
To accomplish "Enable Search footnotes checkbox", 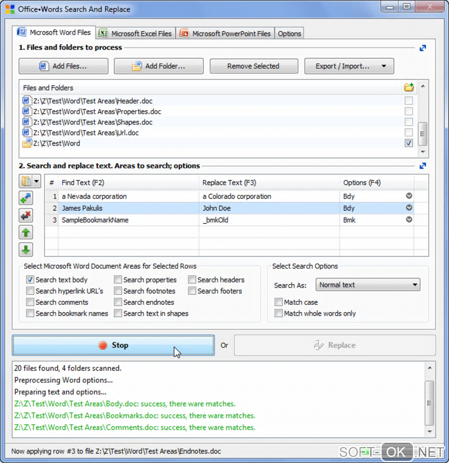I will 118,291.
